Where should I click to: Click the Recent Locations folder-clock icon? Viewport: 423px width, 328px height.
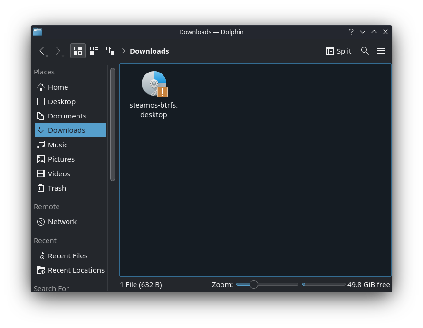click(41, 270)
